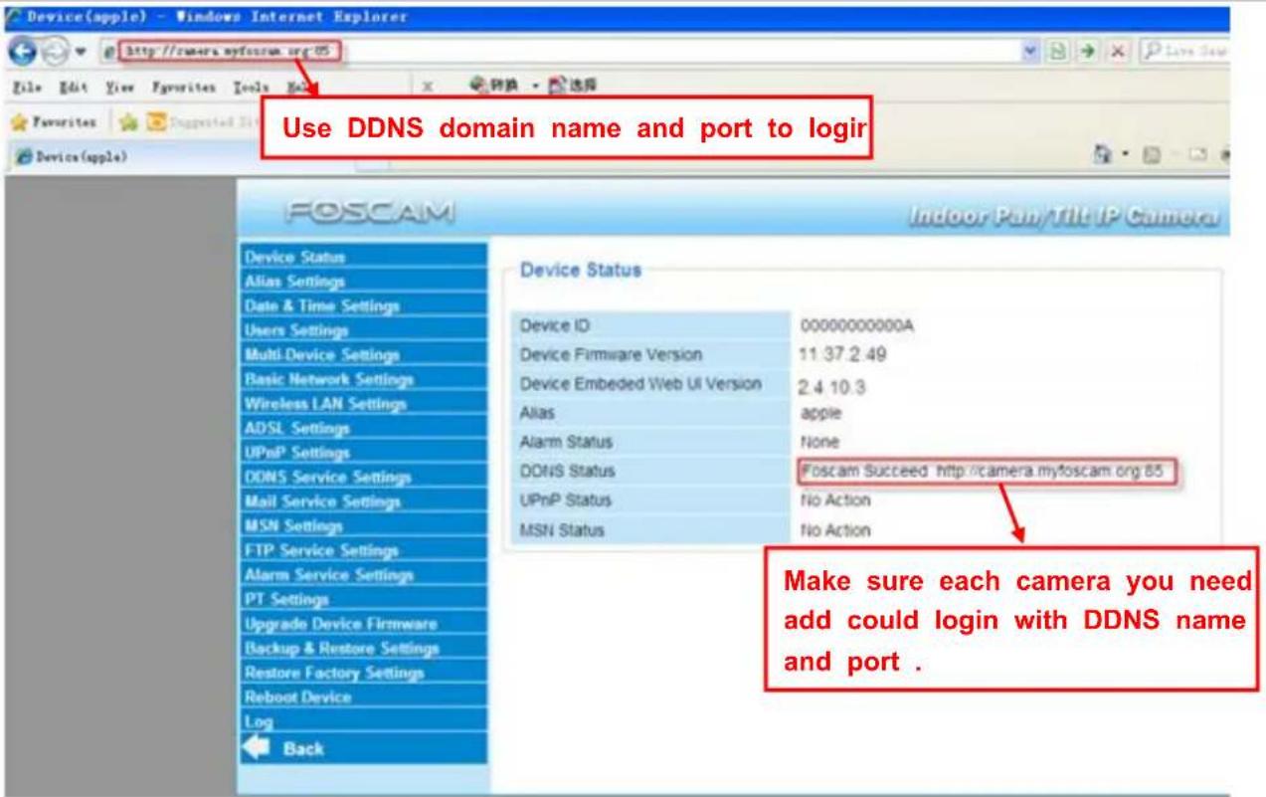Click the Add to Favorites Bar icon
The image size is (1266, 797).
(126, 122)
